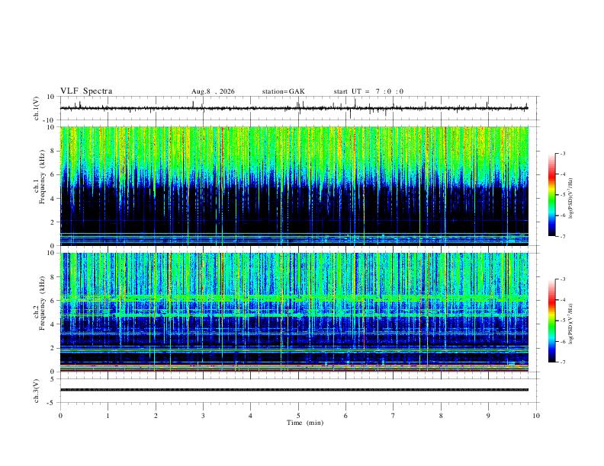This screenshot has height=466, width=604.
Task: Click the ch.3(V) flat signal trace
Action: pos(294,390)
